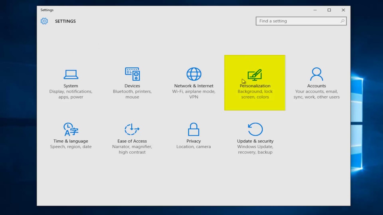Open Update & security for Windows Update

[x=255, y=141]
